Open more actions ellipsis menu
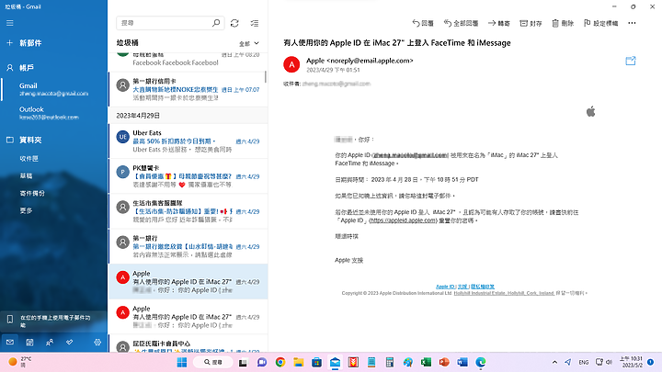662x372 pixels. point(632,23)
